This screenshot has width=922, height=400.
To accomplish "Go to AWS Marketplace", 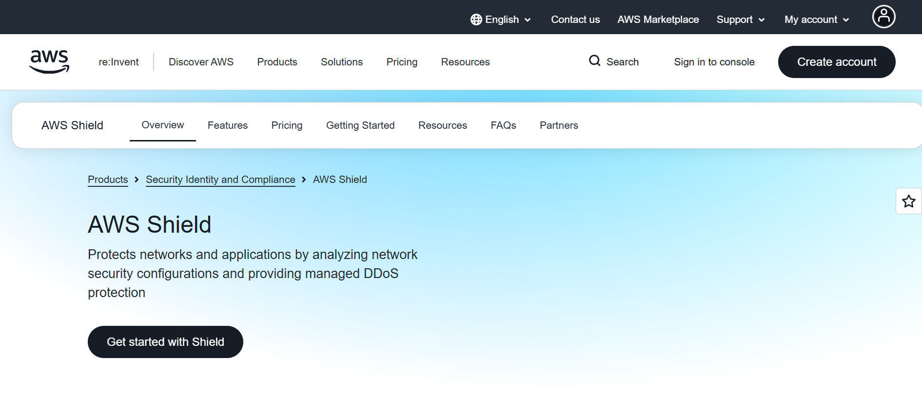I will pyautogui.click(x=658, y=20).
